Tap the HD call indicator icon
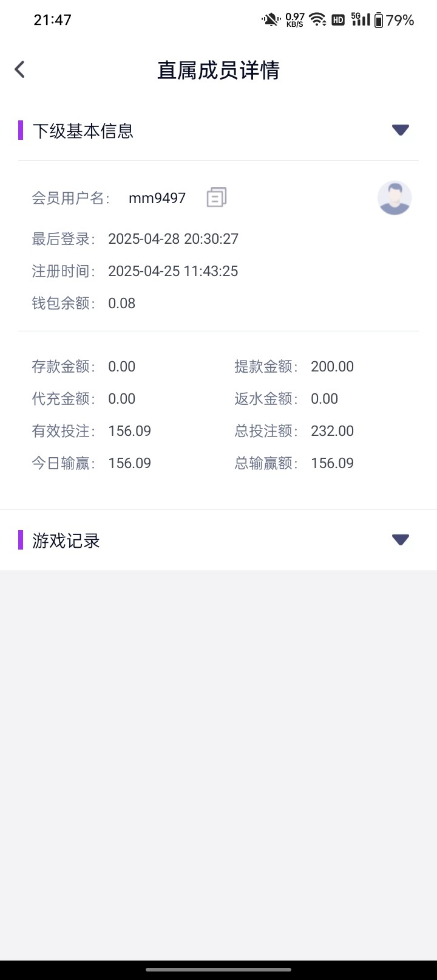 pyautogui.click(x=338, y=20)
